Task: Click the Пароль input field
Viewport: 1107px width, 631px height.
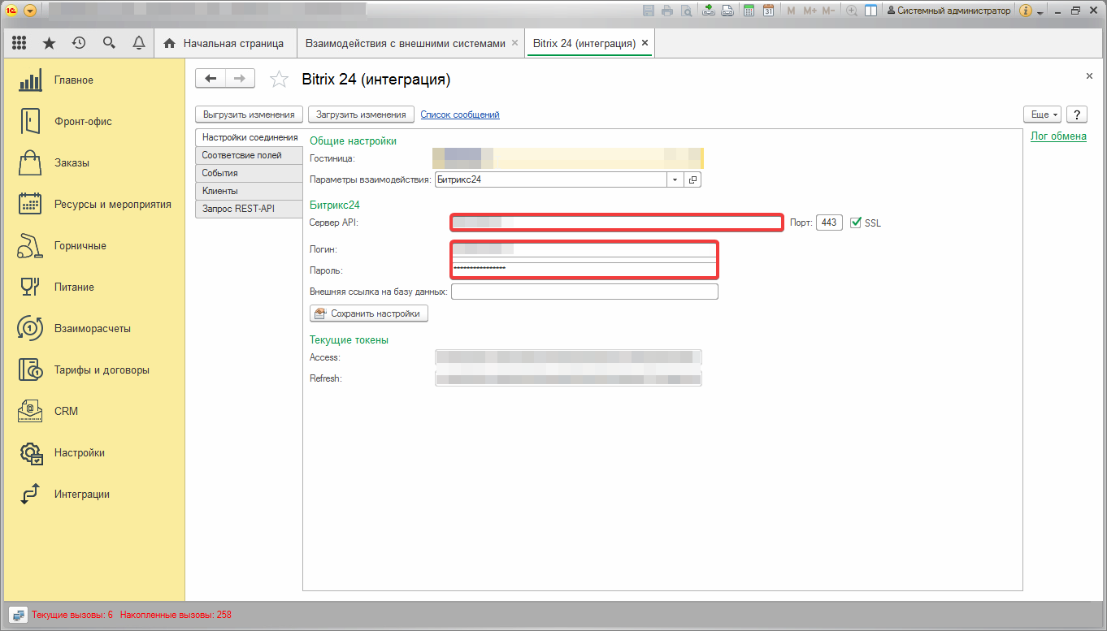Action: pyautogui.click(x=584, y=270)
